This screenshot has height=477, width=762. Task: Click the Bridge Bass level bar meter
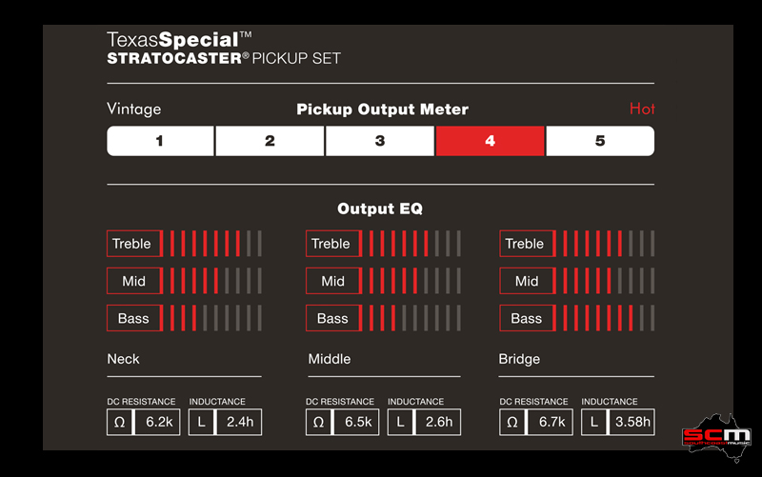click(609, 318)
